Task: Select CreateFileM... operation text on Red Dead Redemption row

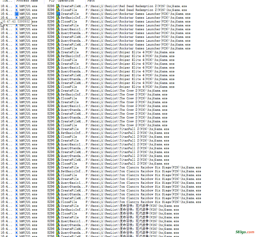Action: click(x=73, y=6)
